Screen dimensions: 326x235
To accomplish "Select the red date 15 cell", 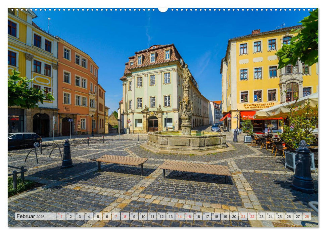I will (x=188, y=217).
